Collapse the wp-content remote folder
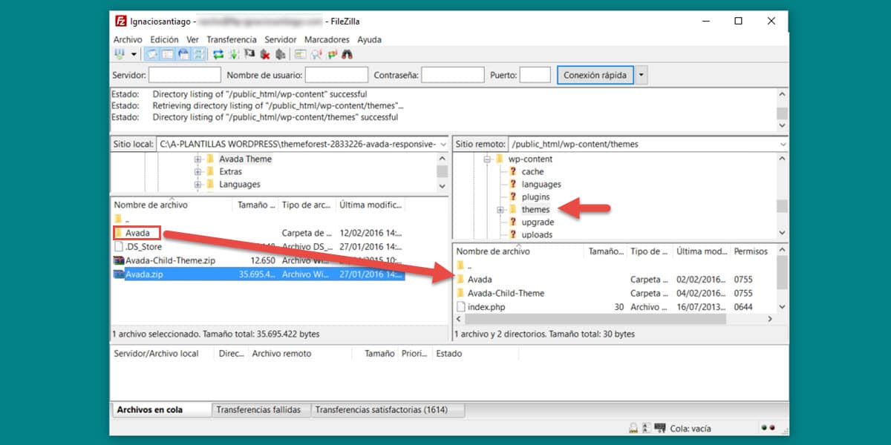The height and width of the screenshot is (445, 891). (x=488, y=159)
